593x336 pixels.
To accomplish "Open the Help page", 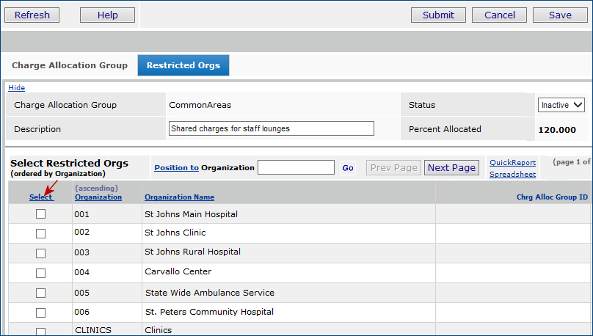I will [107, 15].
